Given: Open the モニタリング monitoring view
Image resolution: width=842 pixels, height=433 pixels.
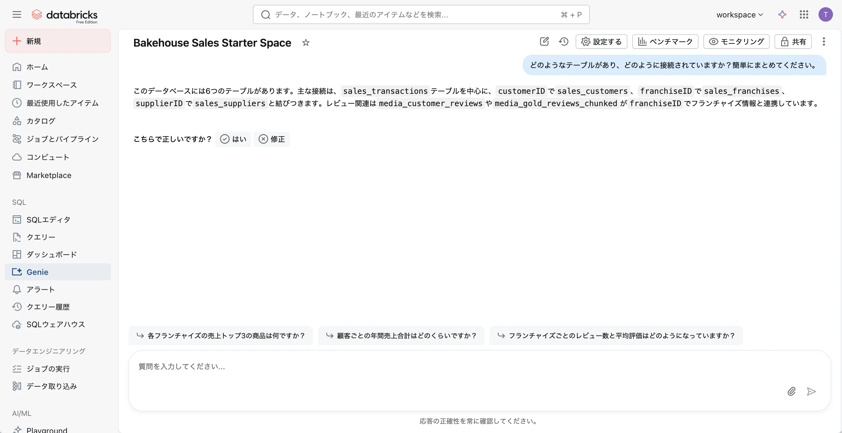Looking at the screenshot, I should pos(736,41).
